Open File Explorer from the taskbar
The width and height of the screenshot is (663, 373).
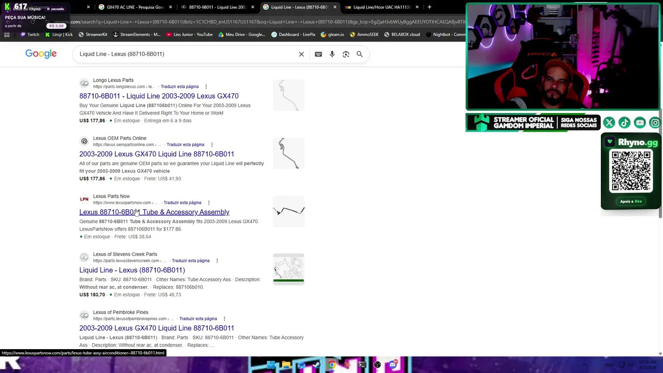(286, 365)
